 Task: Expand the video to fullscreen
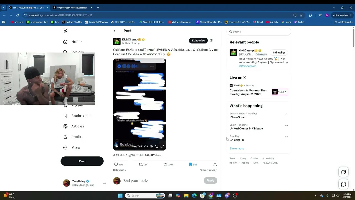pos(162,146)
